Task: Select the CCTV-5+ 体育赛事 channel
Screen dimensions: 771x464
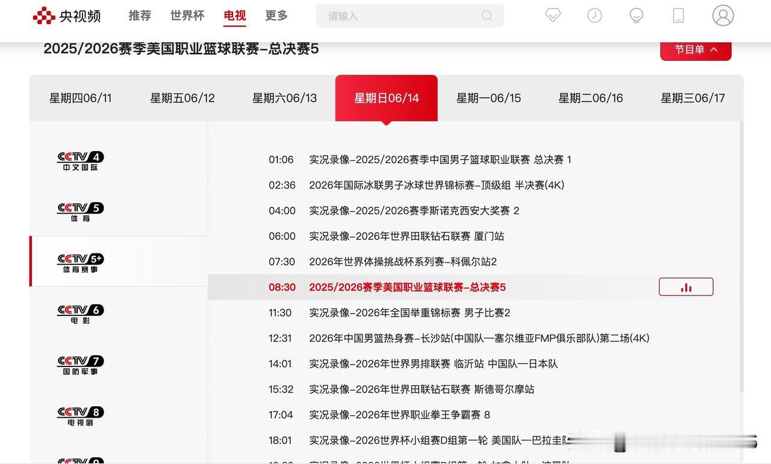Action: [81, 263]
